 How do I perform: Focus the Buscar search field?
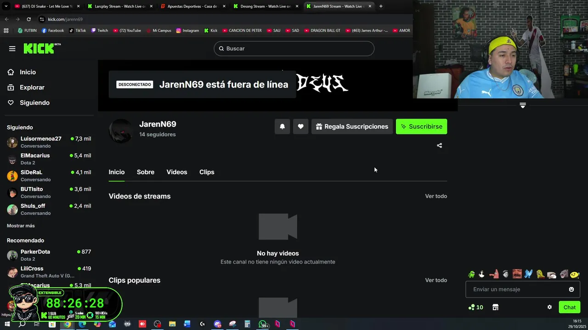[294, 49]
